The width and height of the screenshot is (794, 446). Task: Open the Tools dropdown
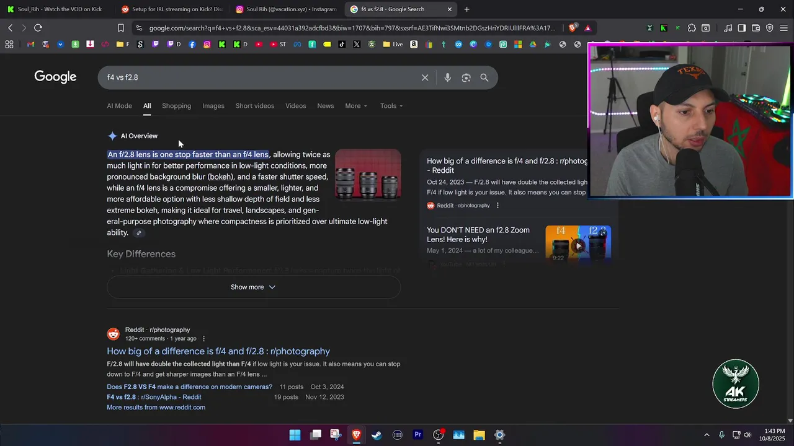[391, 106]
